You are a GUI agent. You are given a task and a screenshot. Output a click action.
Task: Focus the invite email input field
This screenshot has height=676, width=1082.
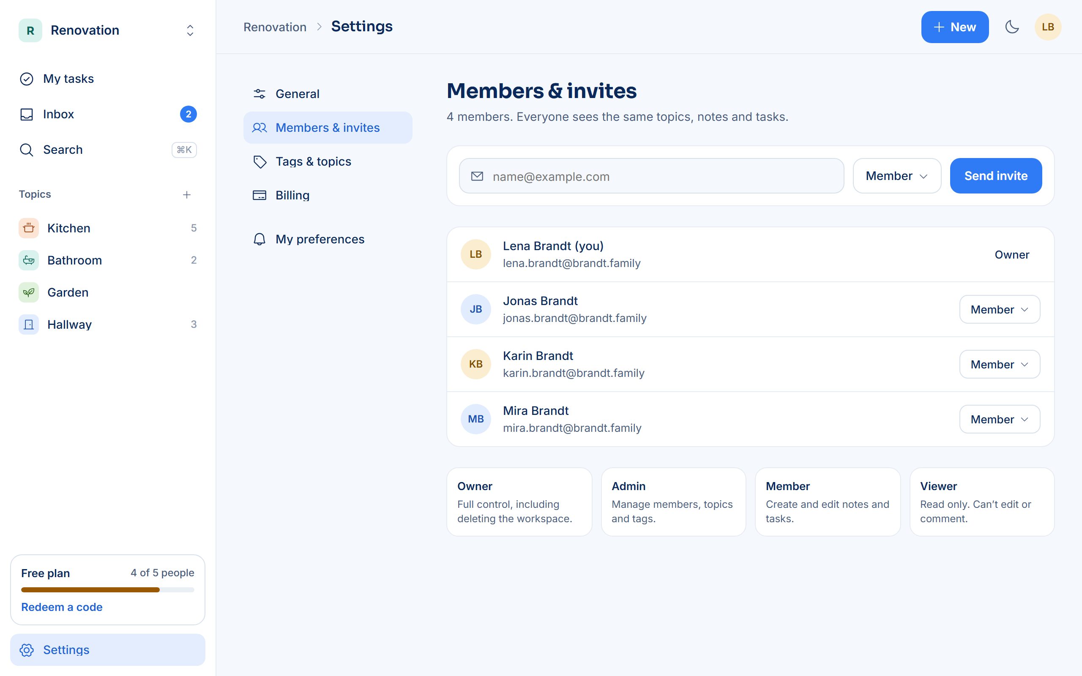pos(651,176)
